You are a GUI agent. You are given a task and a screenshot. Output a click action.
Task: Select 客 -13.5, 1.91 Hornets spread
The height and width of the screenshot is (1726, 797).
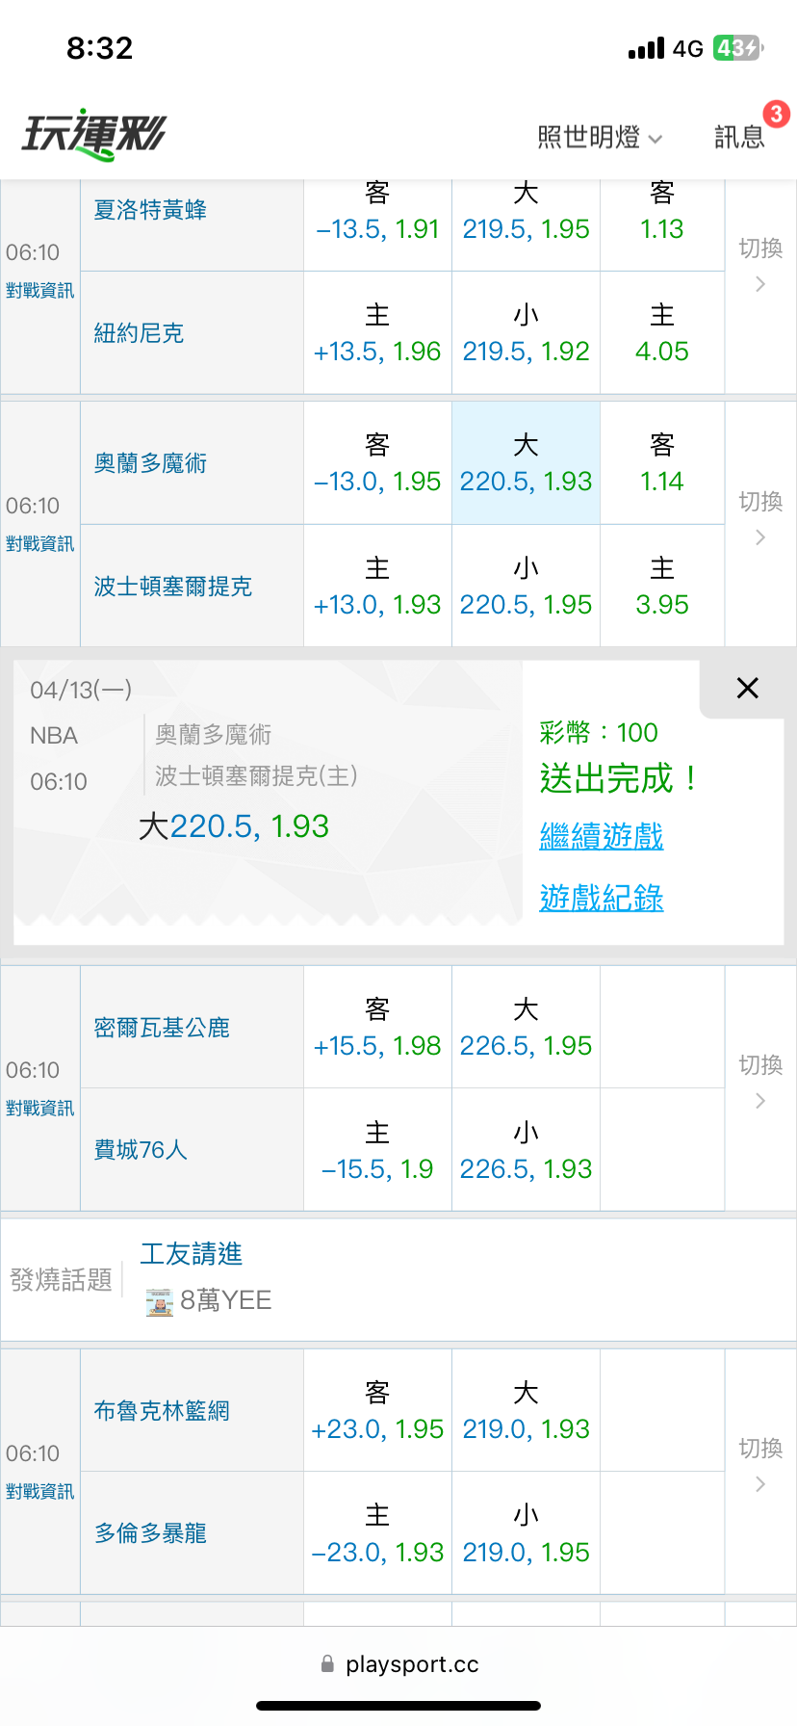[377, 212]
